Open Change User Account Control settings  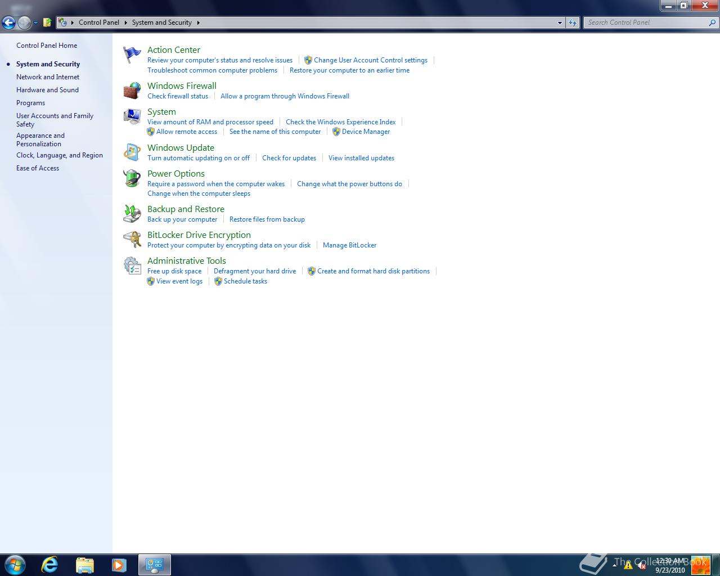point(371,60)
